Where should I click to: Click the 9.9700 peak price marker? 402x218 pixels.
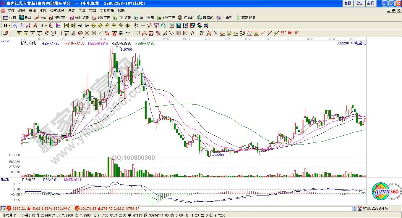(x=126, y=49)
